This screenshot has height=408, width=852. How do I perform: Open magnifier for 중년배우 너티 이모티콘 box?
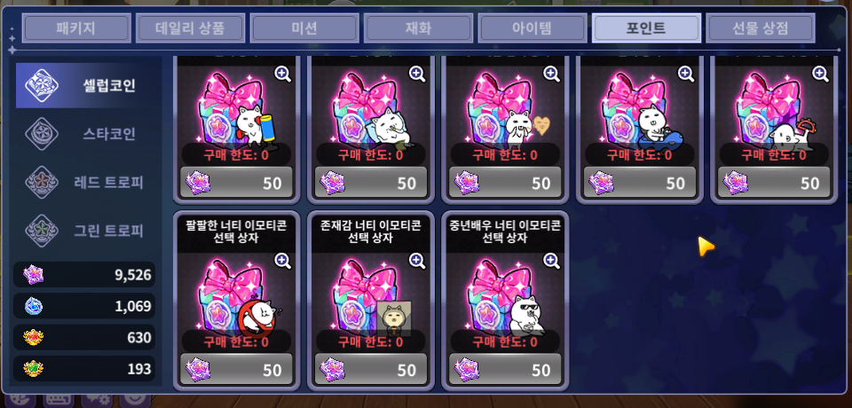tap(551, 261)
